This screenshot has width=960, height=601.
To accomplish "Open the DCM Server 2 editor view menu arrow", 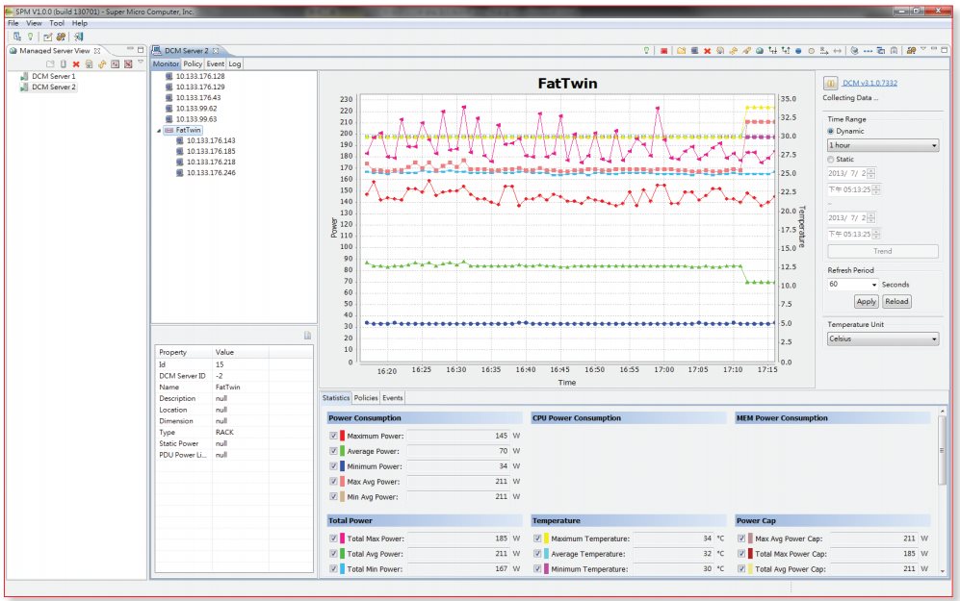I will click(x=923, y=50).
